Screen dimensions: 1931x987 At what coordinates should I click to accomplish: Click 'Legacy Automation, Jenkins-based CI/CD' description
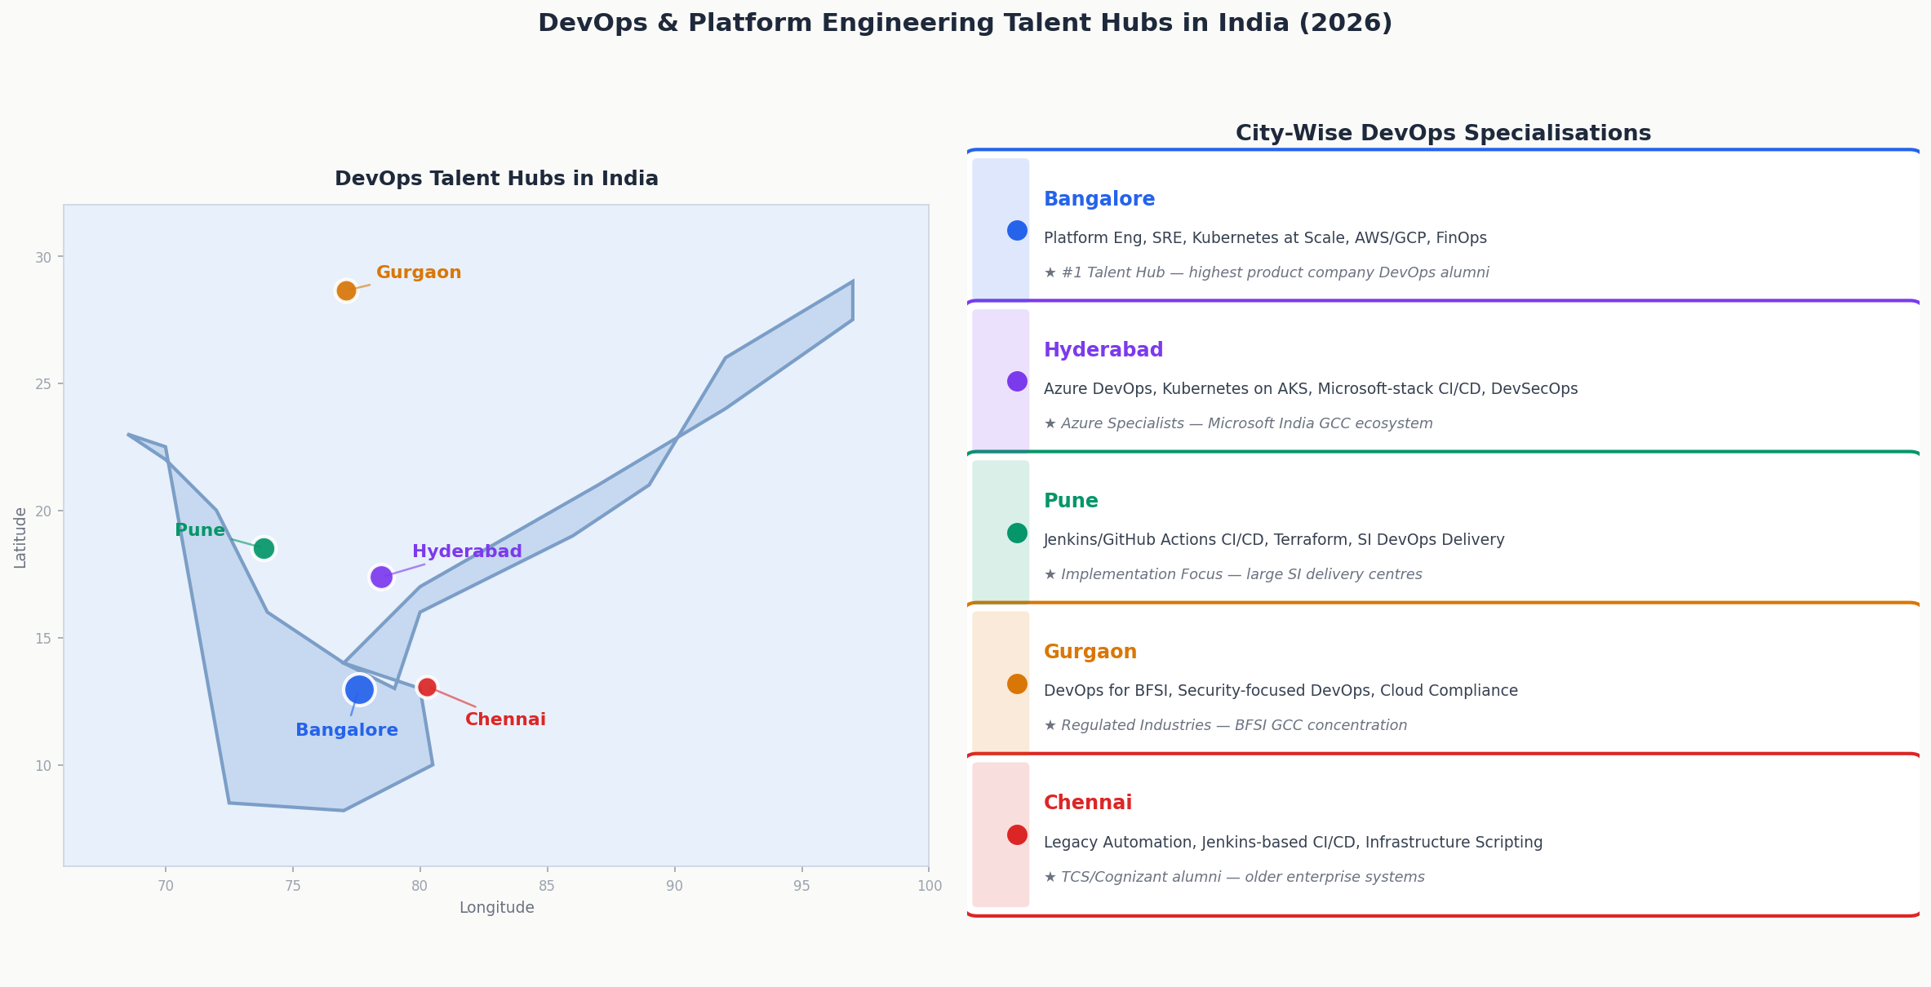coord(1293,843)
